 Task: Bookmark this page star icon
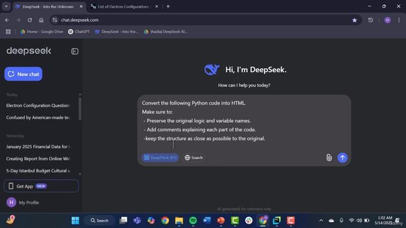pos(355,20)
